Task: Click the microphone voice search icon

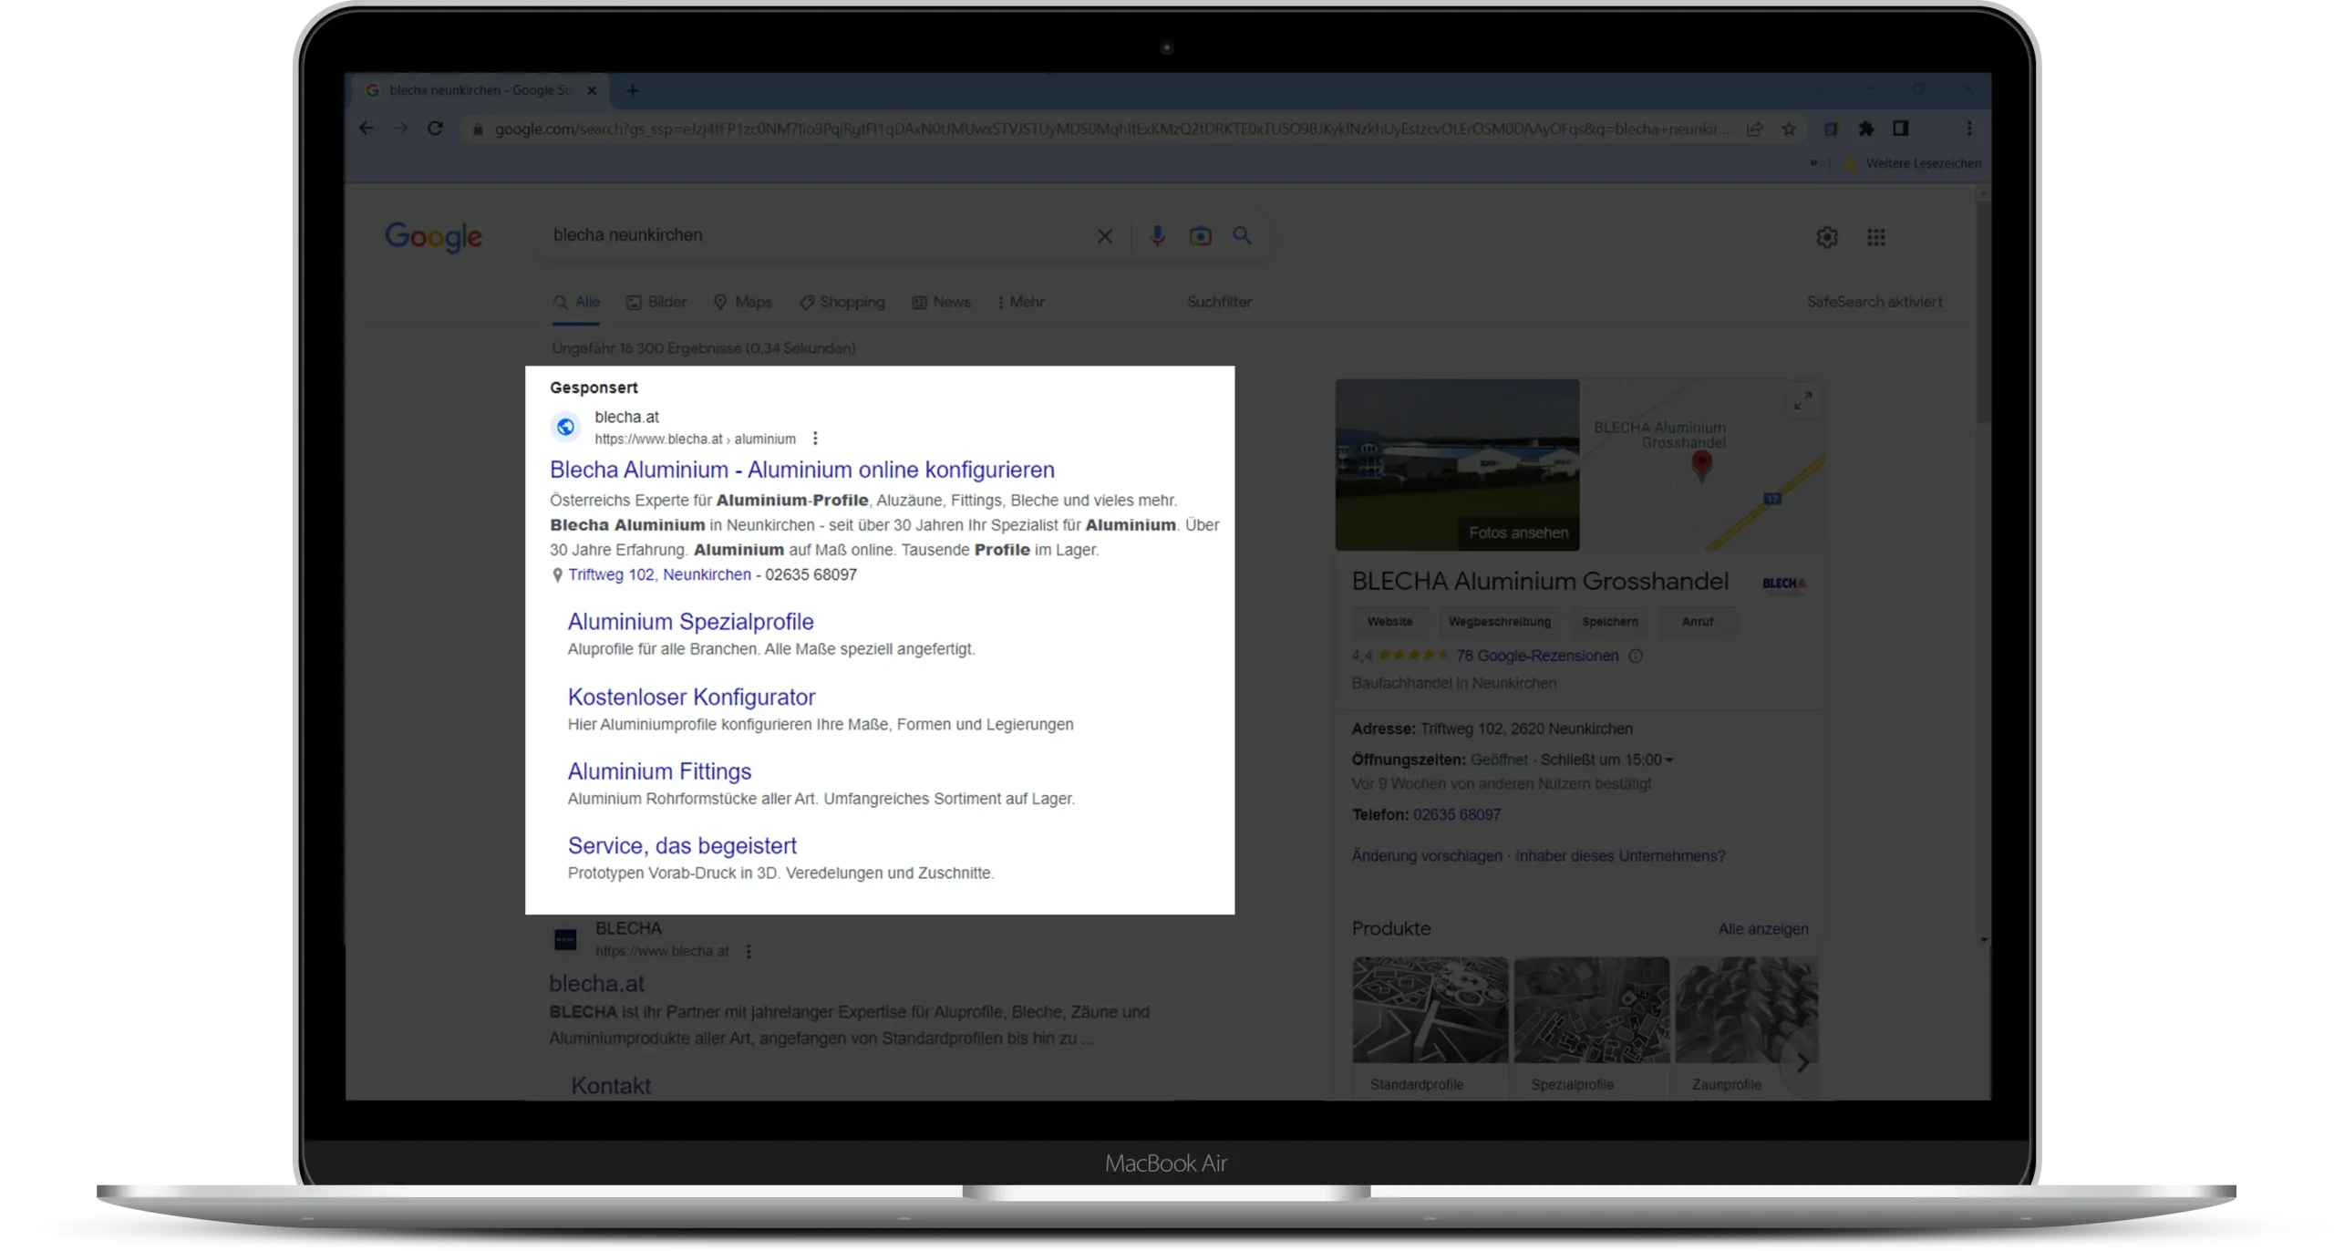Action: point(1157,235)
